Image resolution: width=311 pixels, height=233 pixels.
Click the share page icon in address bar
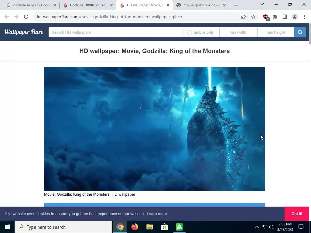click(x=244, y=17)
